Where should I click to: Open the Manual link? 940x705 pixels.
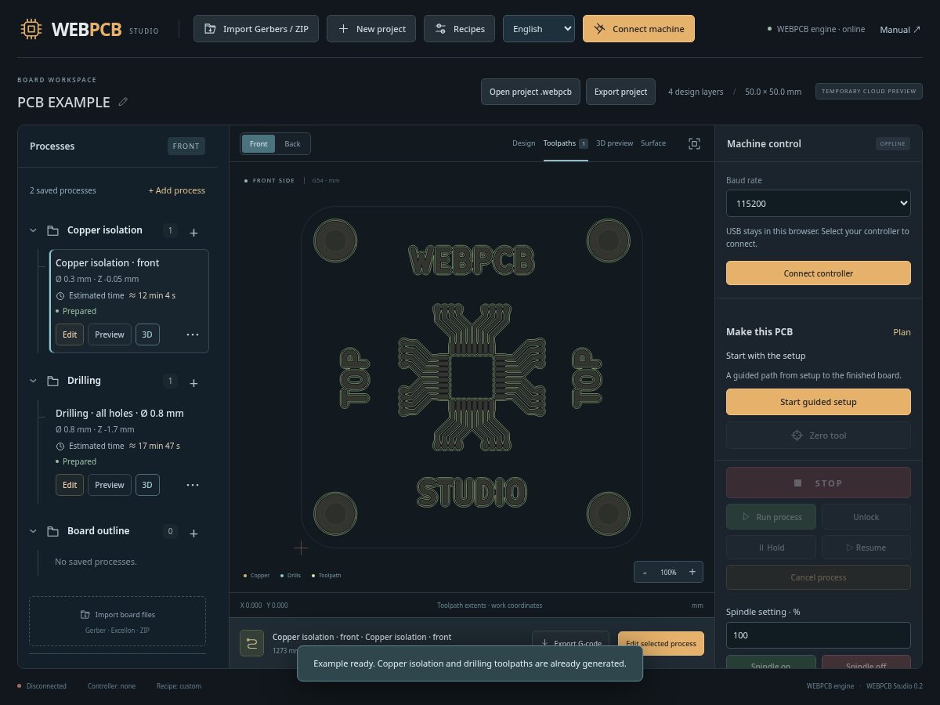coord(900,29)
